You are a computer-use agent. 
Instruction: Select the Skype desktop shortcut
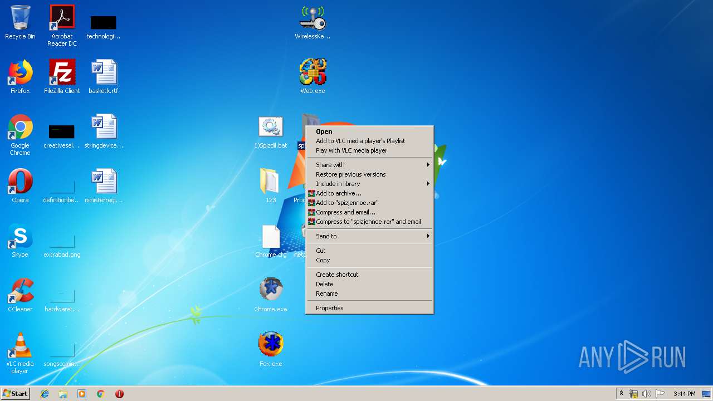20,241
